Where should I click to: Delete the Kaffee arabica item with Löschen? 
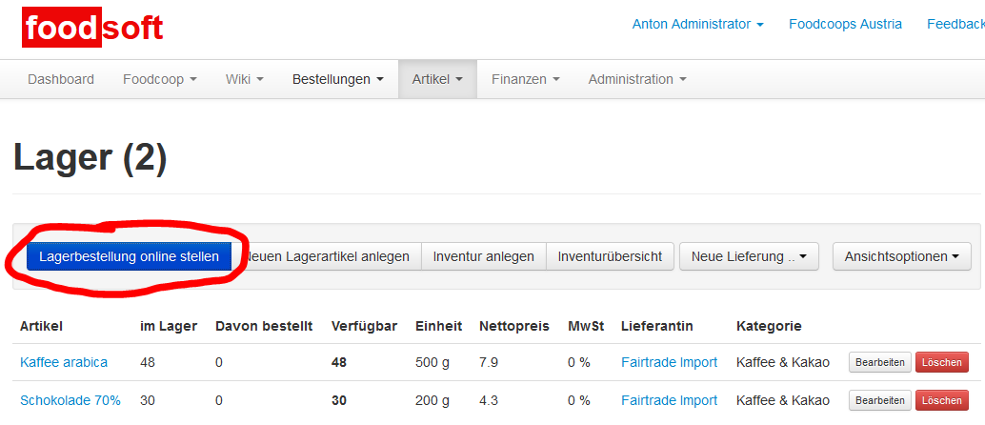pos(941,362)
